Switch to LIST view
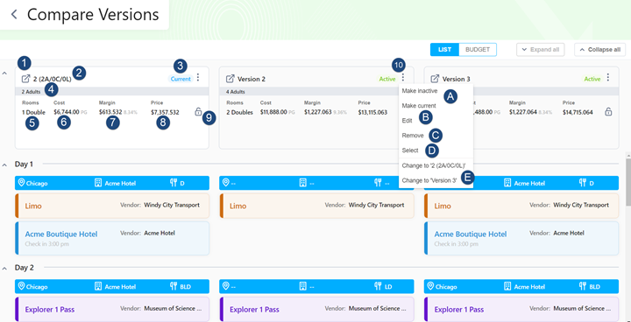Screen dimensions: 631x322 444,50
